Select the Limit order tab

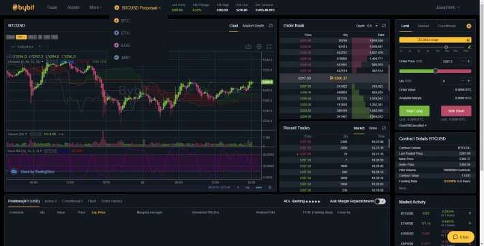406,26
